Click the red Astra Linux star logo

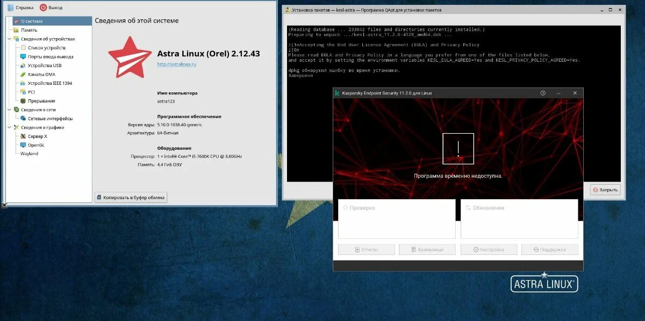click(x=130, y=57)
